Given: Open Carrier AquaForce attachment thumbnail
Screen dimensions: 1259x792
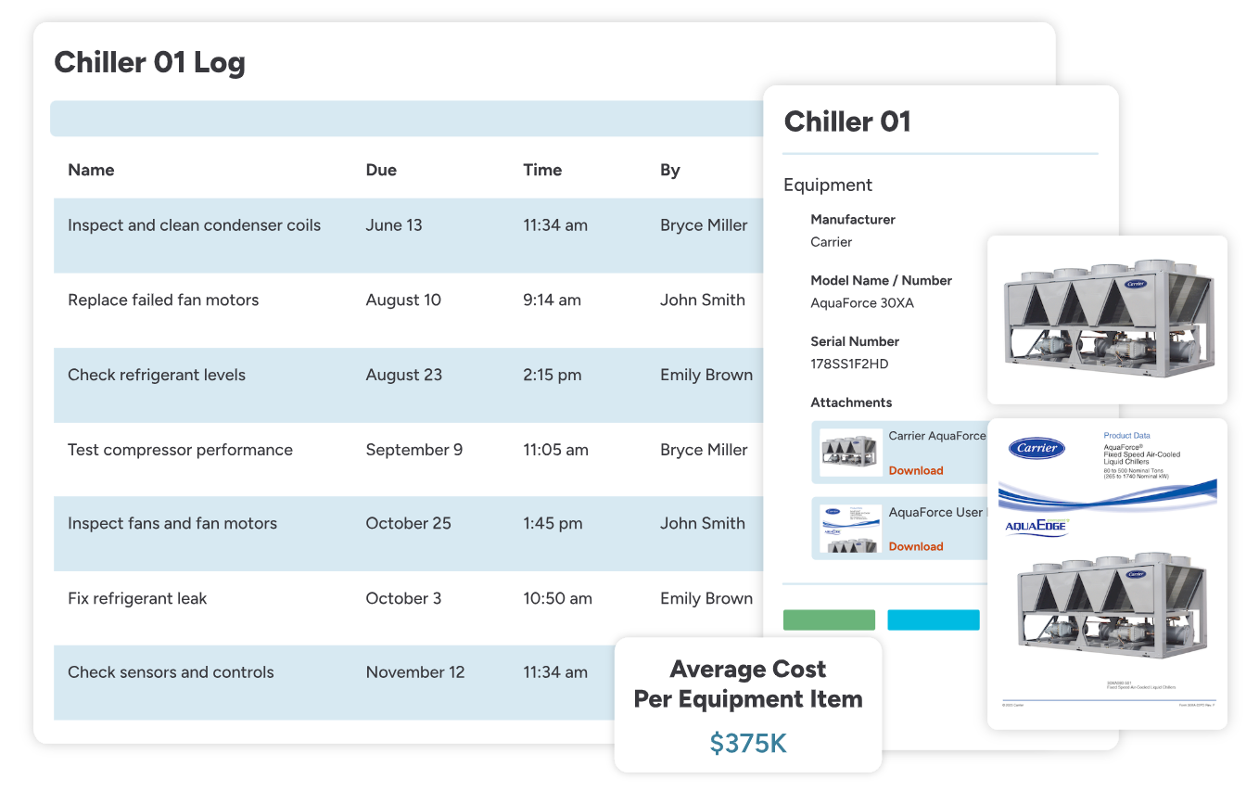Looking at the screenshot, I should (x=851, y=453).
